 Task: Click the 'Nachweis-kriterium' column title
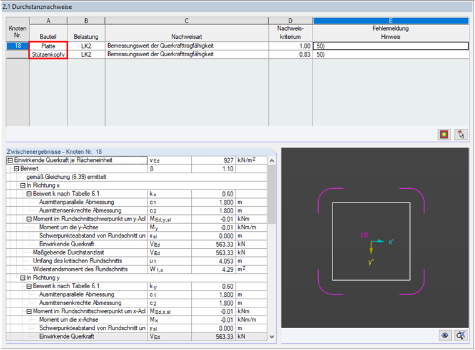[x=291, y=32]
